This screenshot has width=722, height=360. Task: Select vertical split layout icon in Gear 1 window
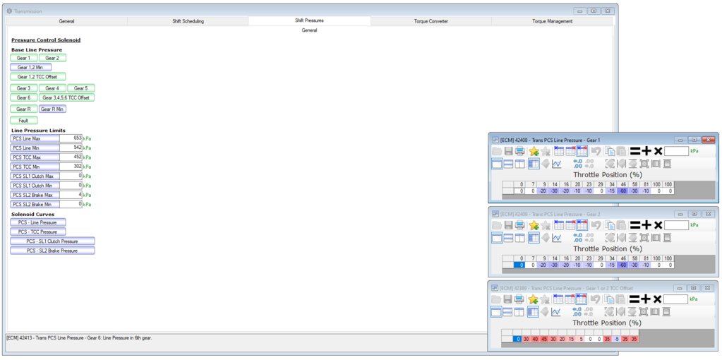(519, 164)
